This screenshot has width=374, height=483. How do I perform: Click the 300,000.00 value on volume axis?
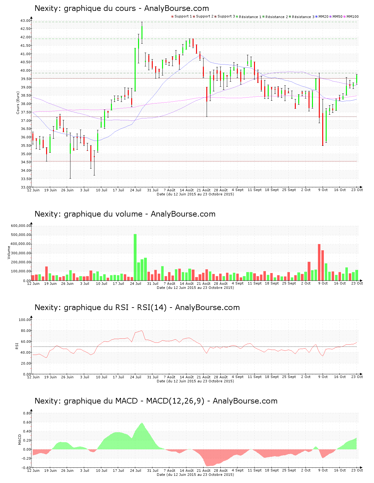coord(21,253)
